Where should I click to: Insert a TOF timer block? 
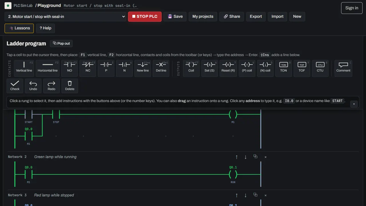302,68
